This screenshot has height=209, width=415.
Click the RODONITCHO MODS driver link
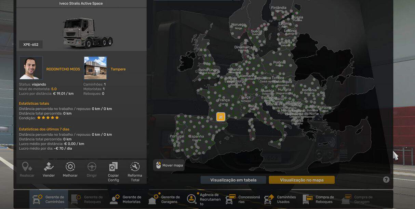click(63, 69)
